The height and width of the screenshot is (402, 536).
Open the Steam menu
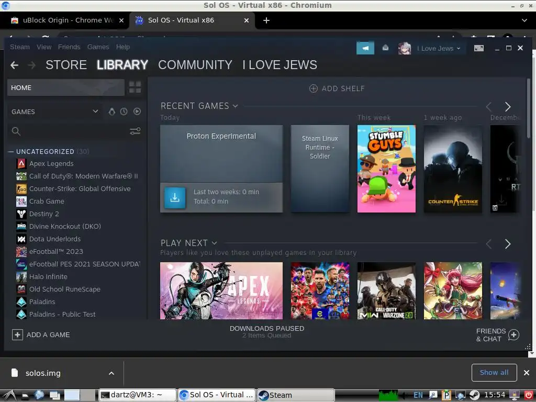point(20,47)
